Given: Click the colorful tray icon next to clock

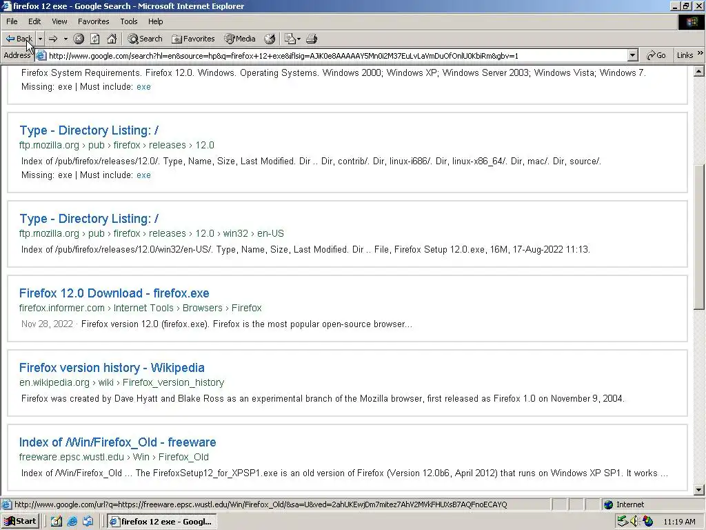Looking at the screenshot, I should tap(648, 522).
